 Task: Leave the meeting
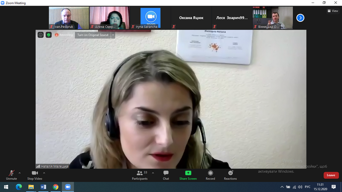click(x=331, y=175)
